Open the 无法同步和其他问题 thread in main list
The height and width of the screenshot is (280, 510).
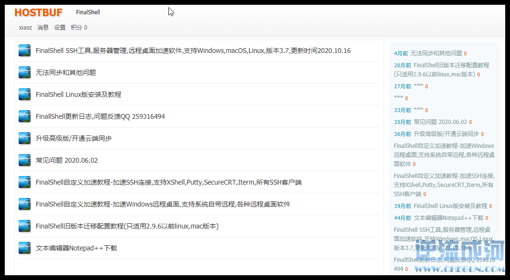click(x=66, y=73)
